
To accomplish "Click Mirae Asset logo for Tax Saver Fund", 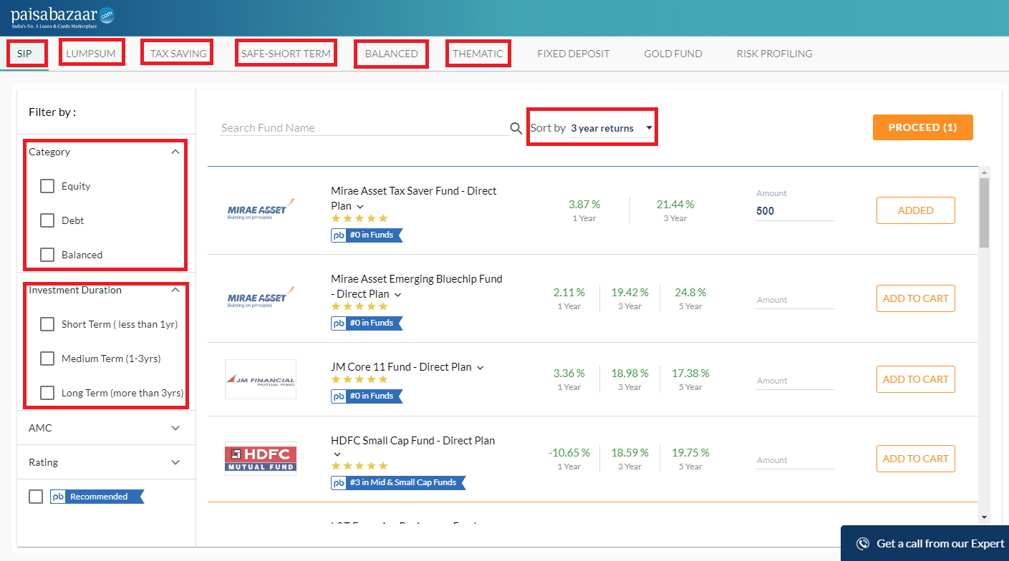I will click(261, 209).
